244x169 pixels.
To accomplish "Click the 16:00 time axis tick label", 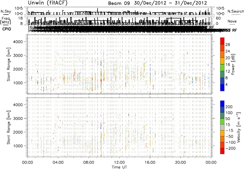I will tap(150, 163).
